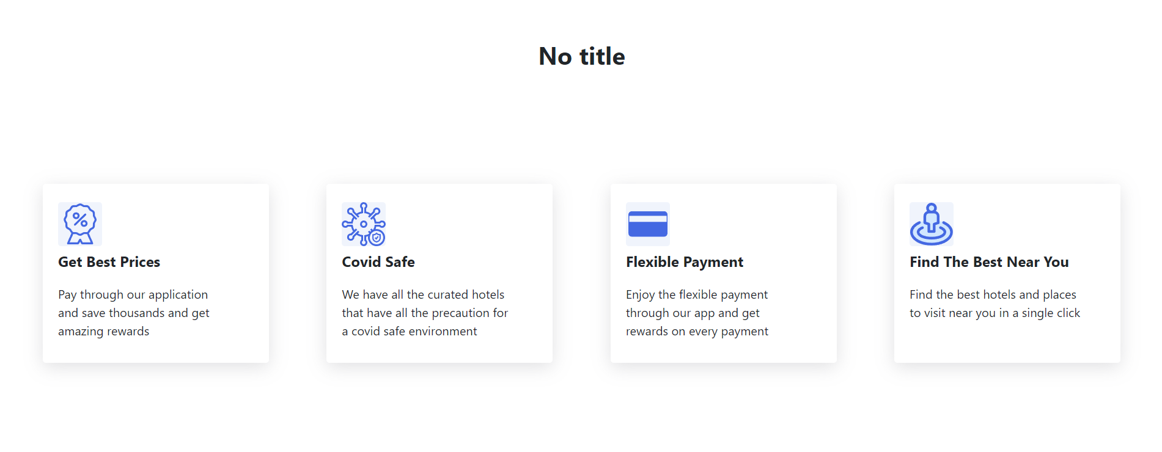Click the blue credit card icon

click(647, 225)
